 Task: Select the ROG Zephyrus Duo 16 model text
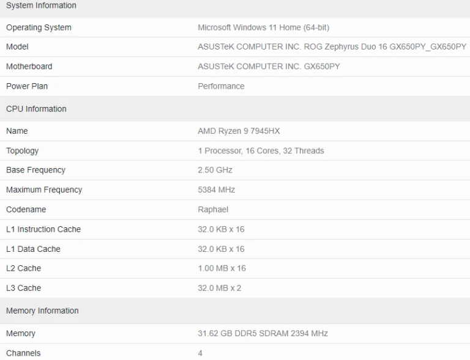coord(332,47)
